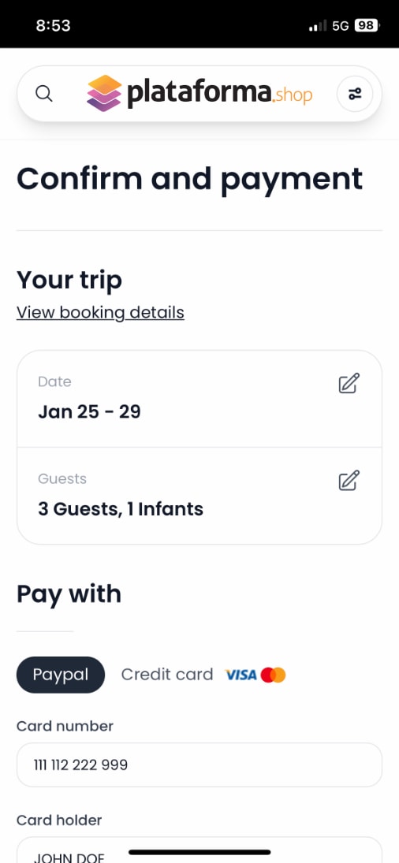Image resolution: width=399 pixels, height=863 pixels.
Task: Tap the status bar clock 8:53
Action: click(54, 25)
